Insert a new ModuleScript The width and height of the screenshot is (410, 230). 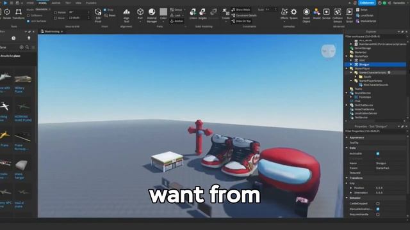(366, 21)
